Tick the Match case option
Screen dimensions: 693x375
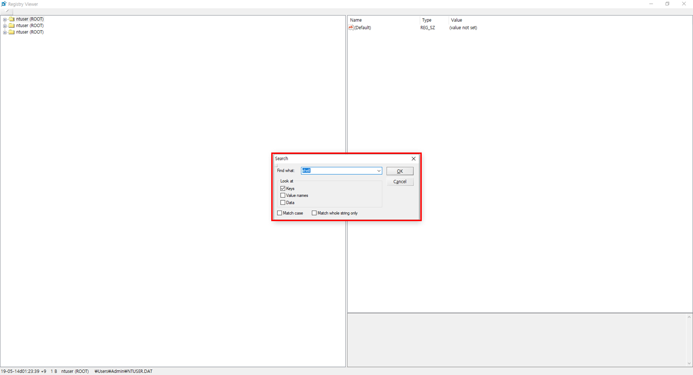[280, 213]
